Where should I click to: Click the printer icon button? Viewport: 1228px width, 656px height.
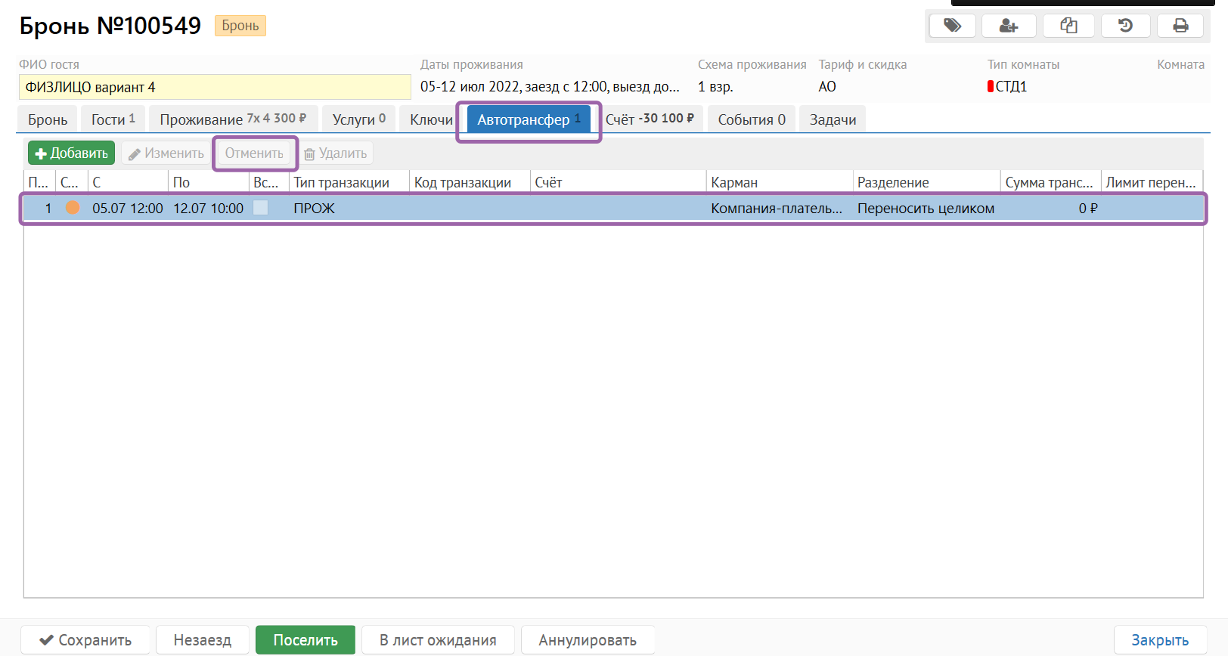[x=1180, y=26]
